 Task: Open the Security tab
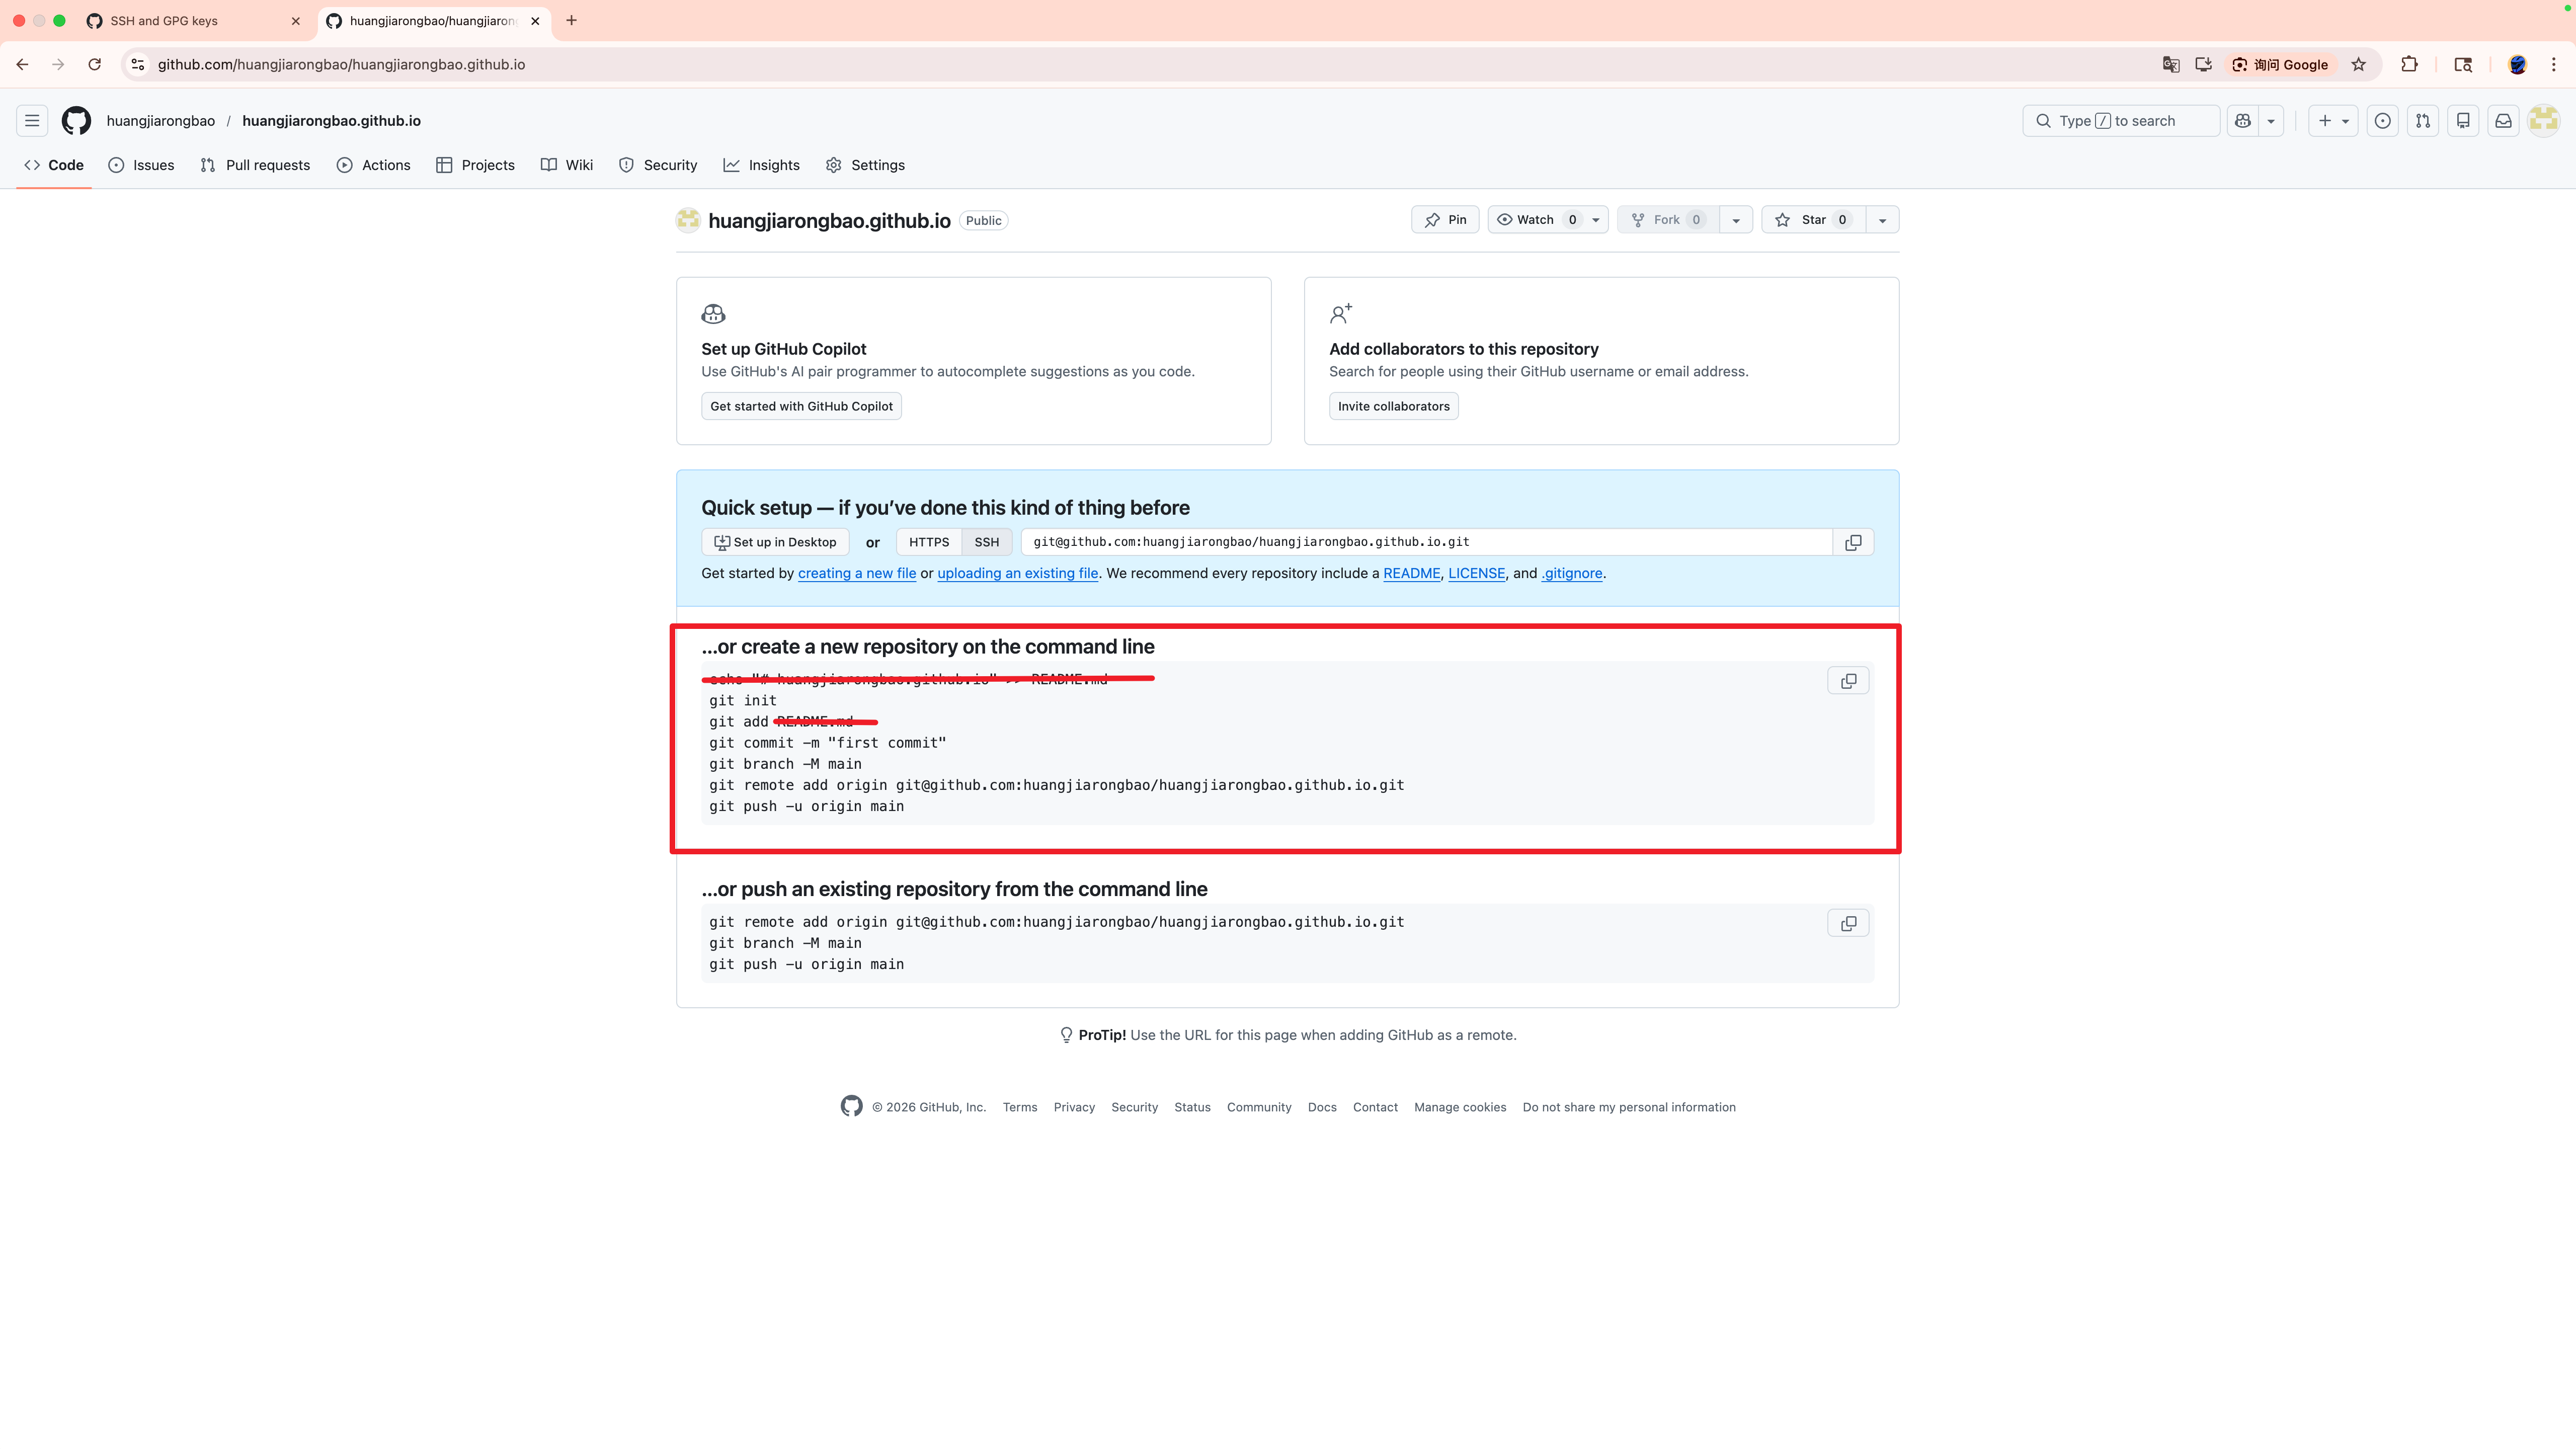[x=658, y=165]
